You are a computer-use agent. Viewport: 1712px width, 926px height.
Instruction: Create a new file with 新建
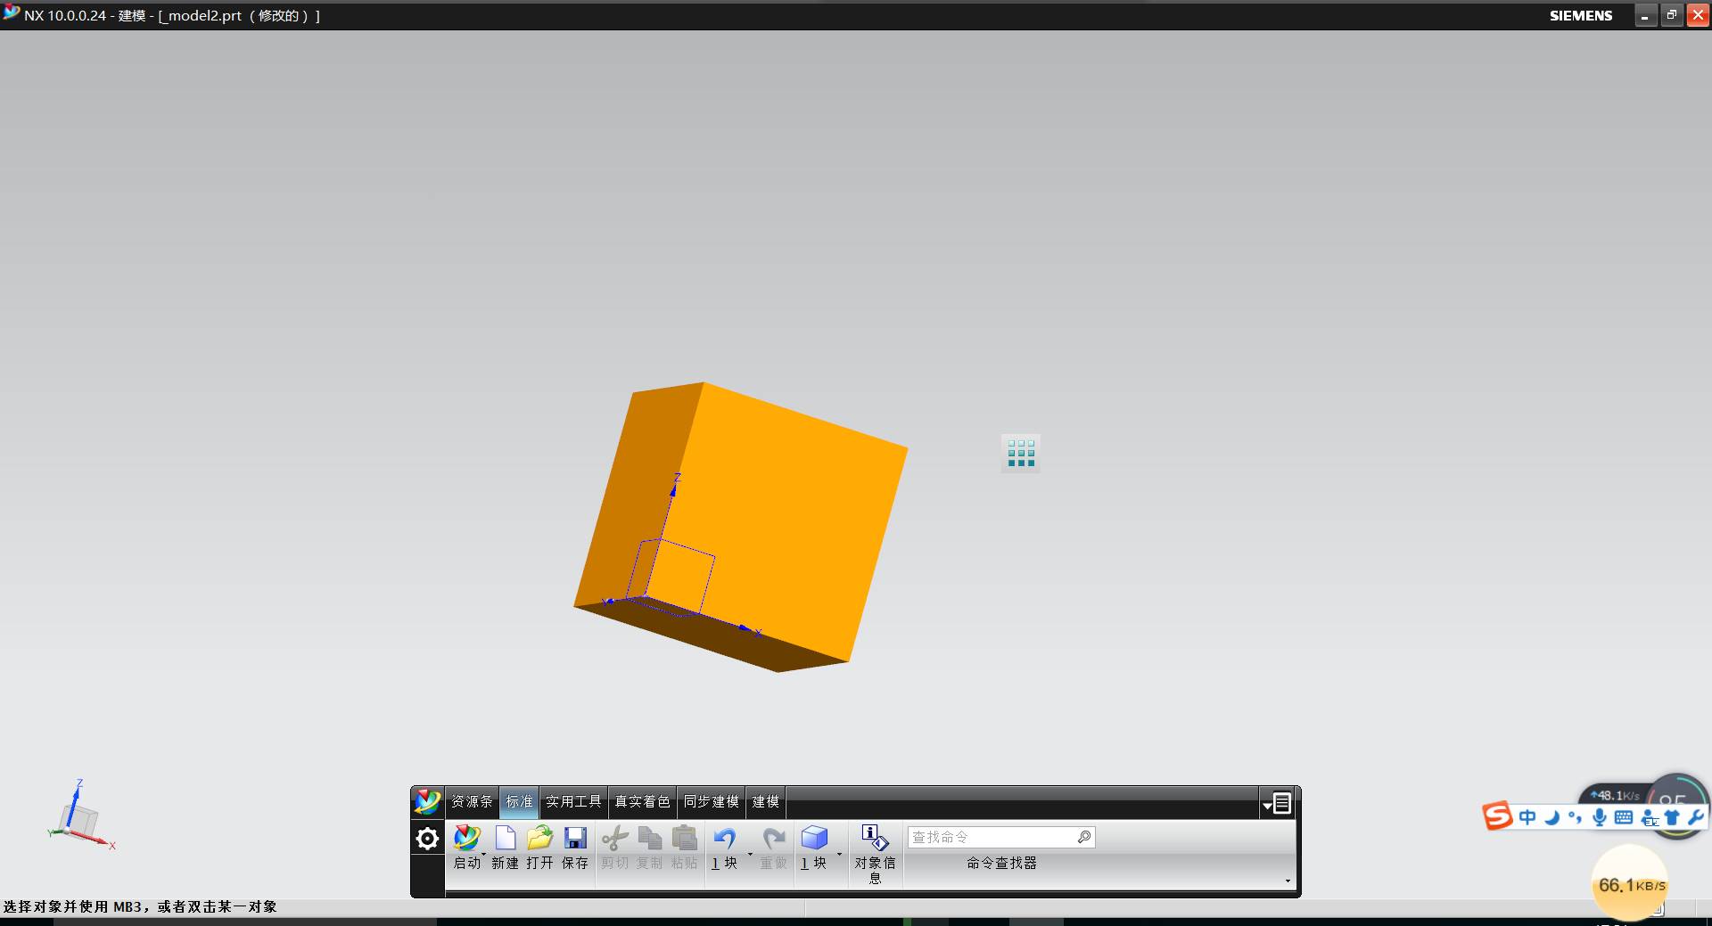pos(505,838)
